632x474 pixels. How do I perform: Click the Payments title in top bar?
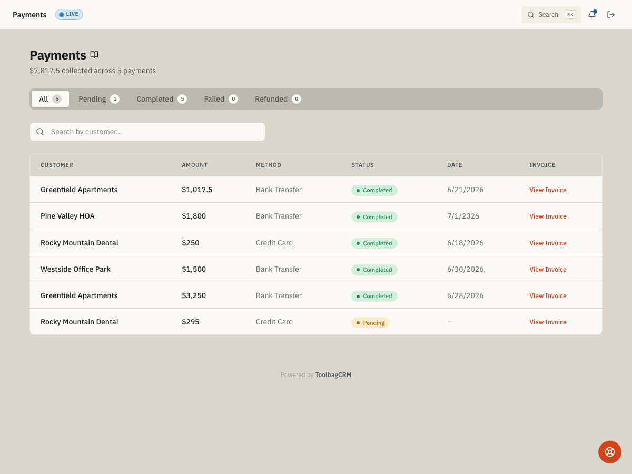pos(29,15)
